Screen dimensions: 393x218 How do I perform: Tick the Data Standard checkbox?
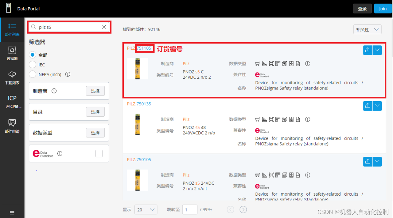click(x=99, y=153)
